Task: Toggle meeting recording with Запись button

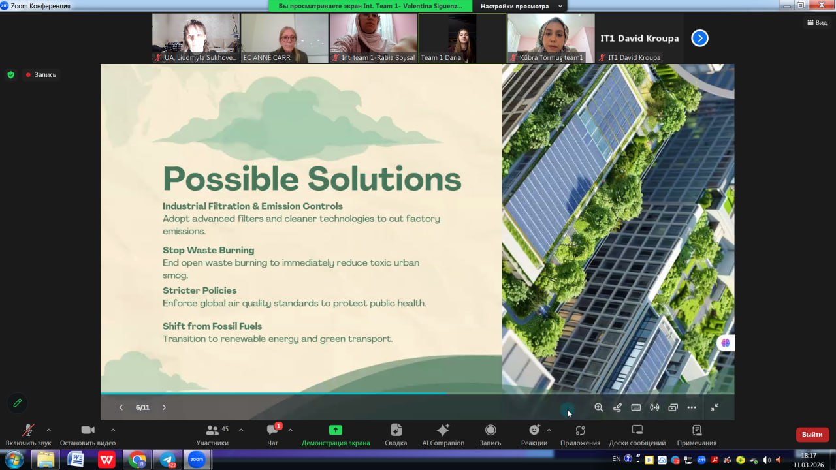Action: pos(490,434)
